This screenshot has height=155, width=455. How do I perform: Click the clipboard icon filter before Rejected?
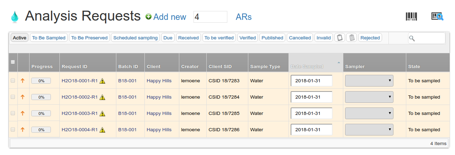[x=340, y=38]
